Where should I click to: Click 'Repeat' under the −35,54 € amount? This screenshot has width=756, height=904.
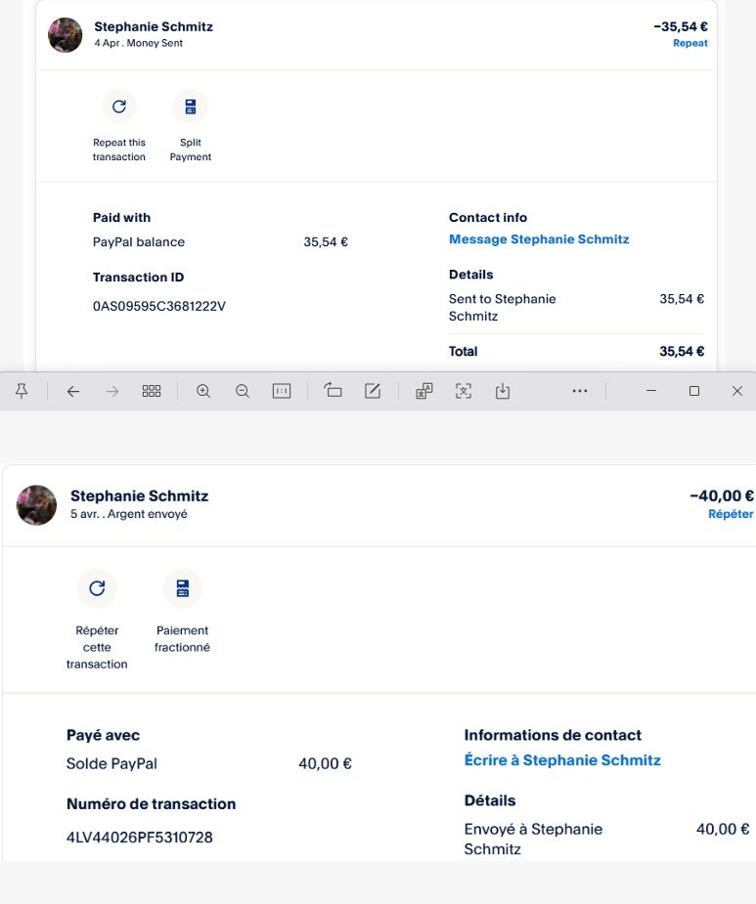click(689, 43)
